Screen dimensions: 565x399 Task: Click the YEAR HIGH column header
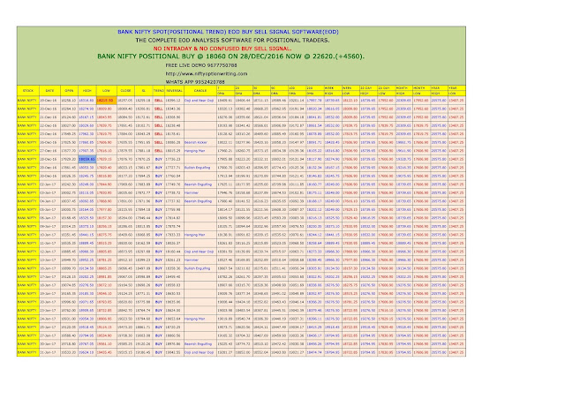(439, 91)
